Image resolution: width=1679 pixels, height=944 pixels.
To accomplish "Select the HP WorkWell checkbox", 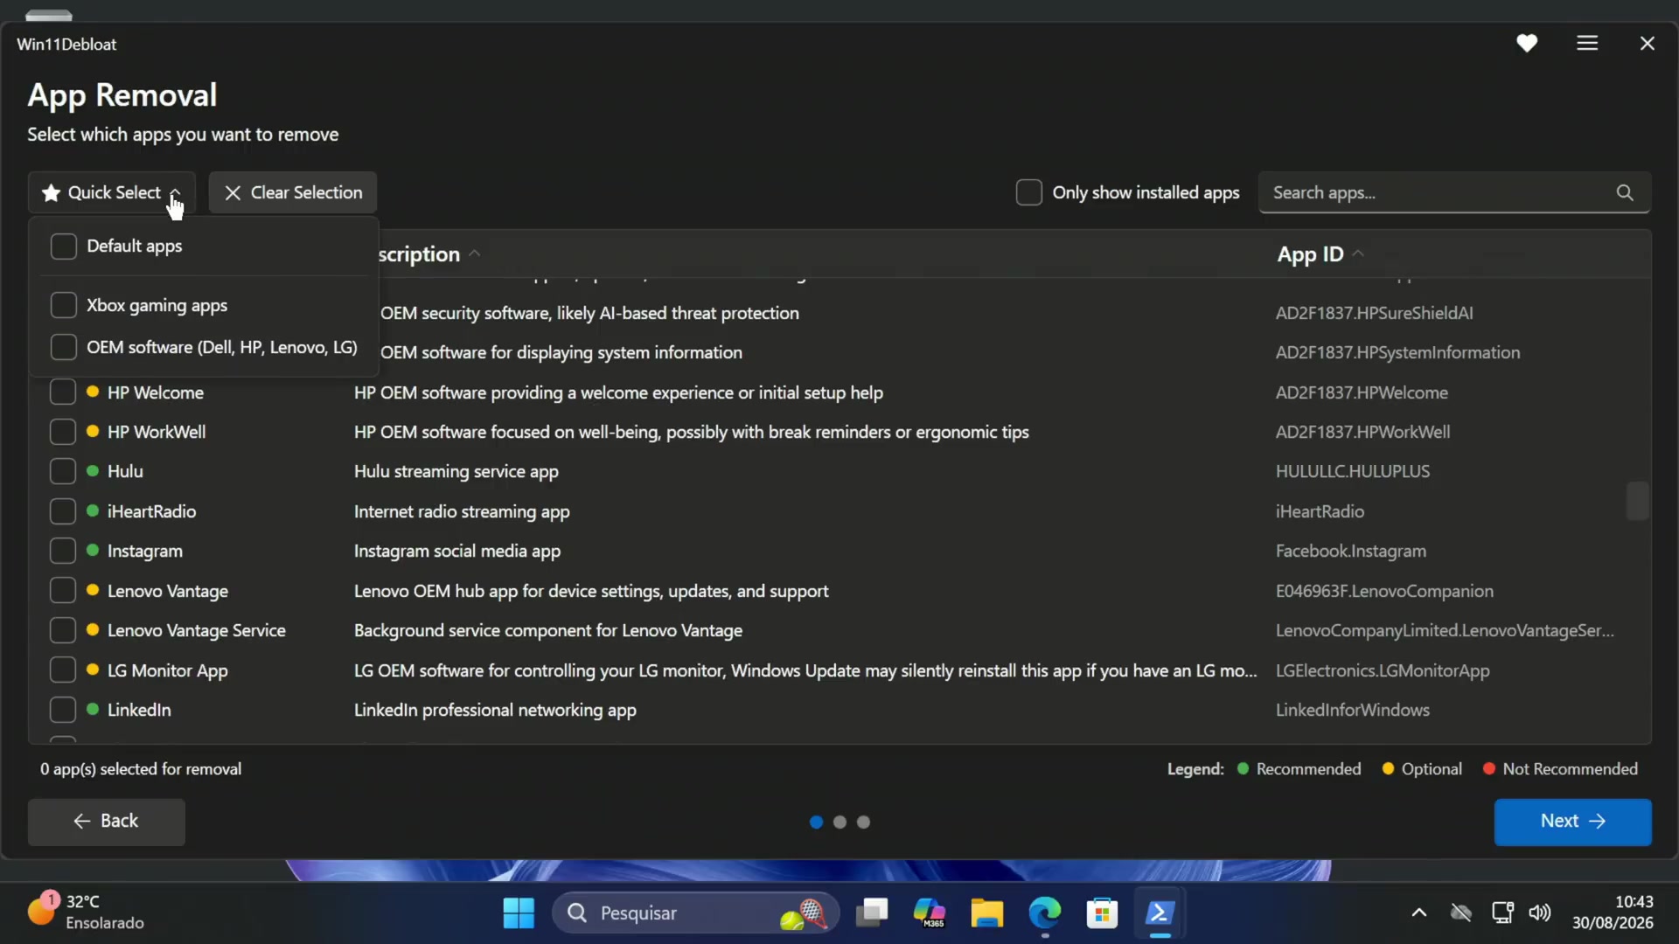I will pos(63,432).
